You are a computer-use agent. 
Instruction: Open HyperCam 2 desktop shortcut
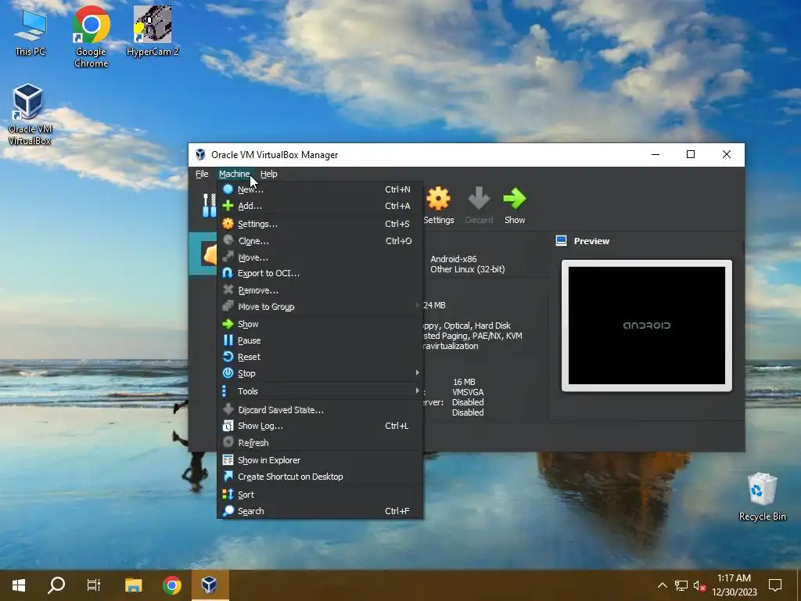pyautogui.click(x=153, y=31)
